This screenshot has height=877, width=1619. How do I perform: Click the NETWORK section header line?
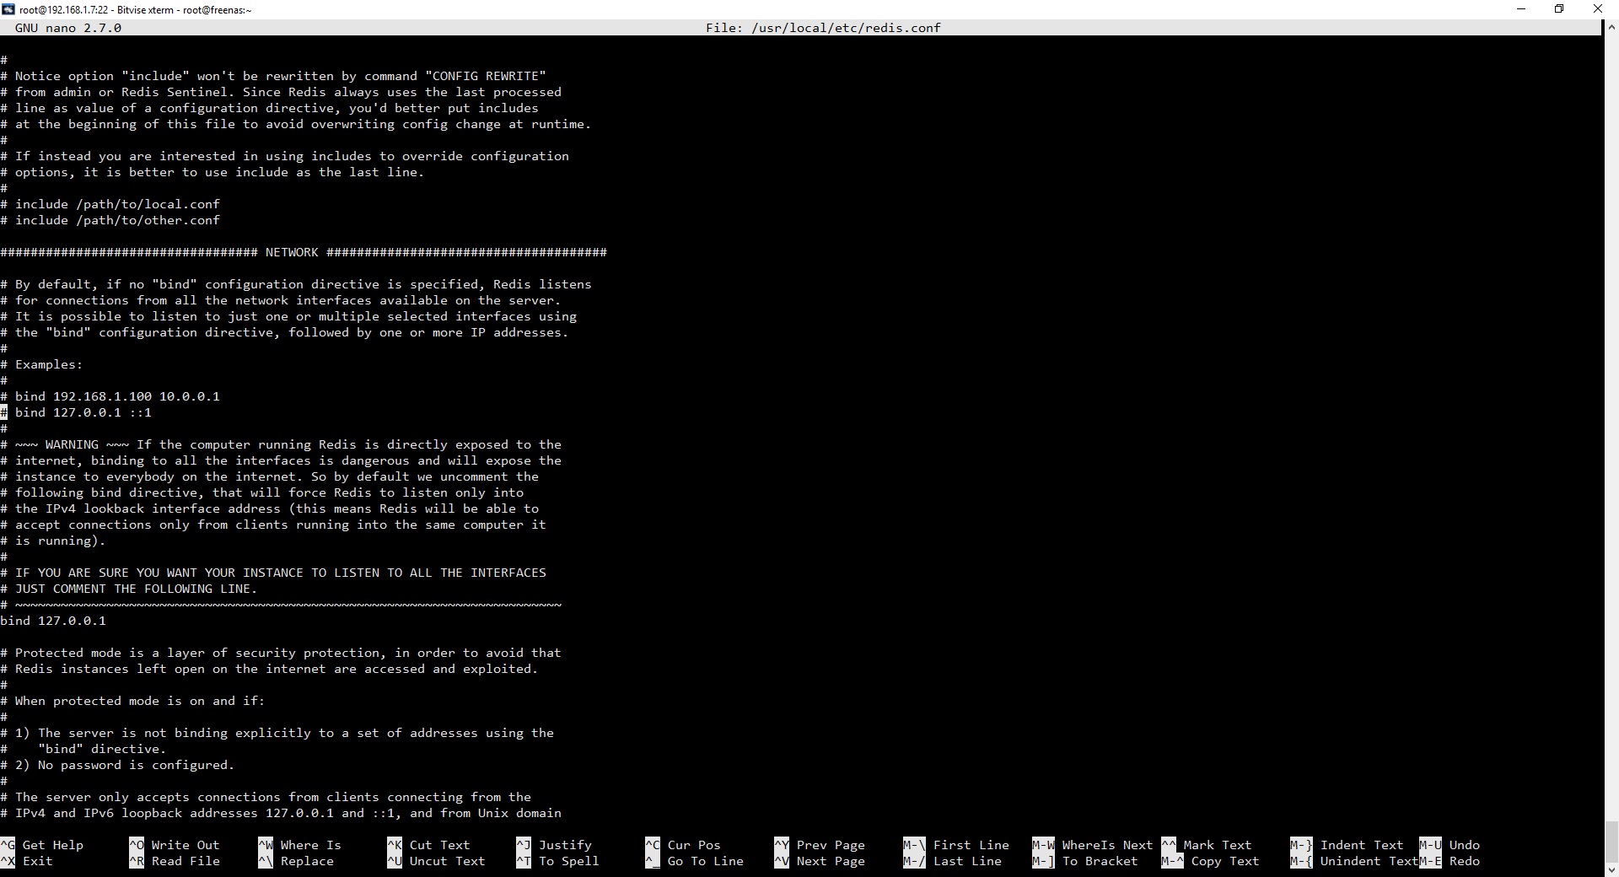[304, 252]
